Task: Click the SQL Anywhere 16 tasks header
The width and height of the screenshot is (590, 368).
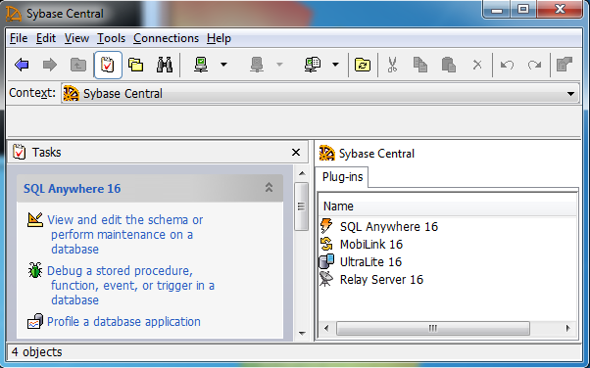Action: [150, 188]
